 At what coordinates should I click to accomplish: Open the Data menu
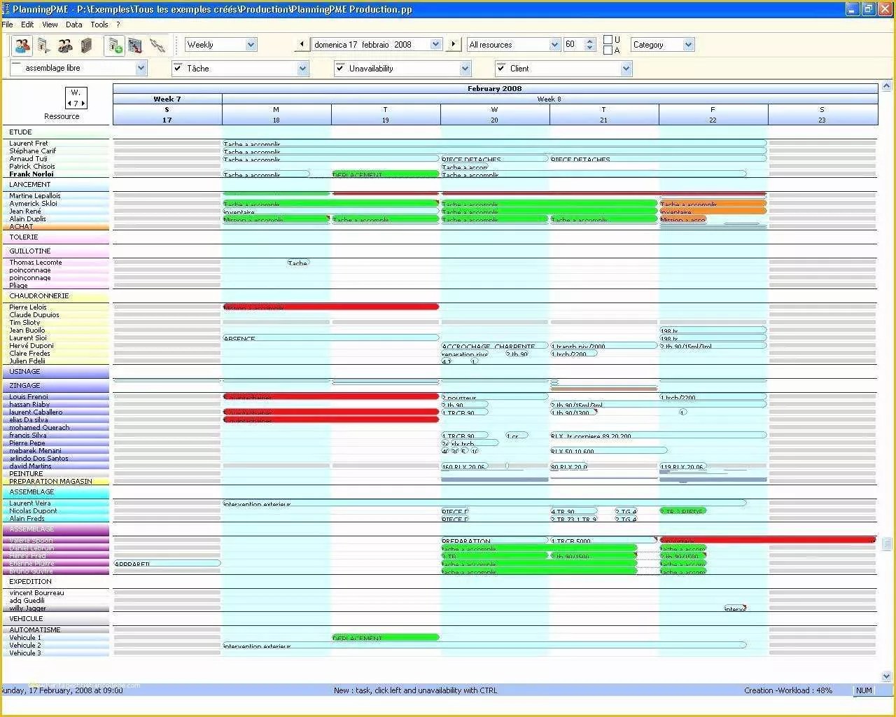tap(73, 24)
